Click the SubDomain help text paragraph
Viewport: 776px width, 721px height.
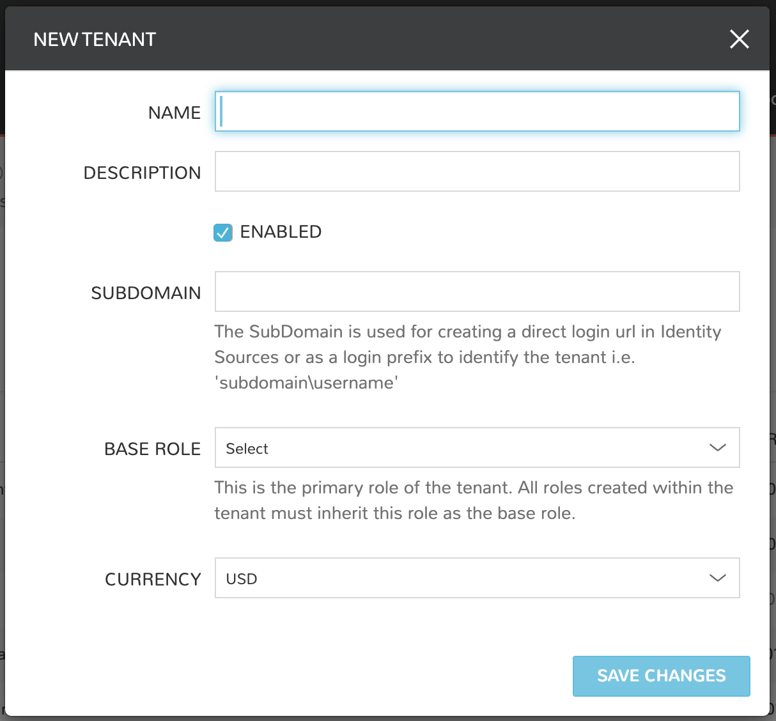point(467,357)
